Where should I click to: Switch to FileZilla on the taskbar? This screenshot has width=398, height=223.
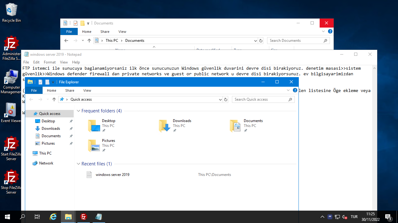tap(83, 217)
